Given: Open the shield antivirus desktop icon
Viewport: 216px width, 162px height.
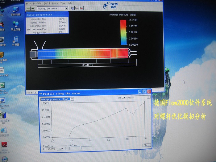Looking at the screenshot, I should click(2, 58).
